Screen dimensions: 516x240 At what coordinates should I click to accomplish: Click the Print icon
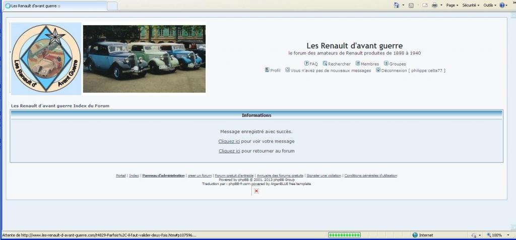tap(434, 5)
